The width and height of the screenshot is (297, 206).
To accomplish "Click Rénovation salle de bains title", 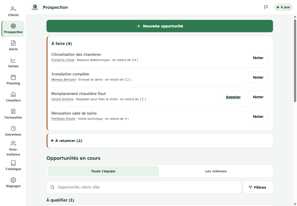I will pyautogui.click(x=74, y=113).
